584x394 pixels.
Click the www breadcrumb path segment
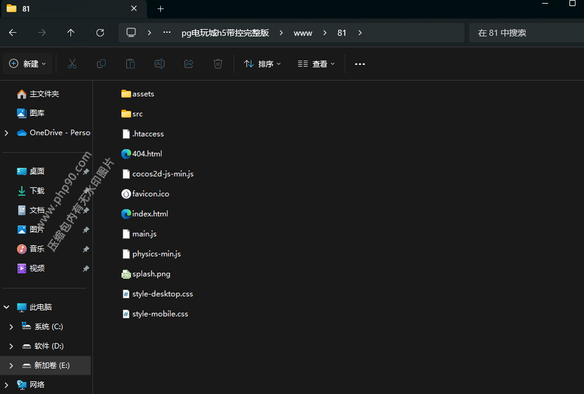[303, 33]
